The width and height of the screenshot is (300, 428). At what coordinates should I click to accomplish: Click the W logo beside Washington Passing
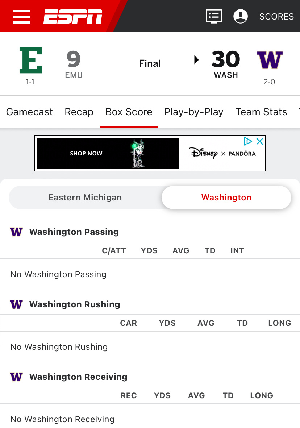(x=16, y=232)
